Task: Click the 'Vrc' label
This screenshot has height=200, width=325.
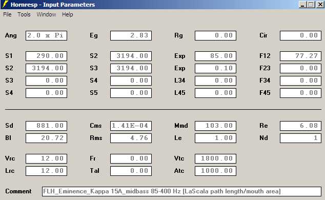Action: (x=10, y=158)
